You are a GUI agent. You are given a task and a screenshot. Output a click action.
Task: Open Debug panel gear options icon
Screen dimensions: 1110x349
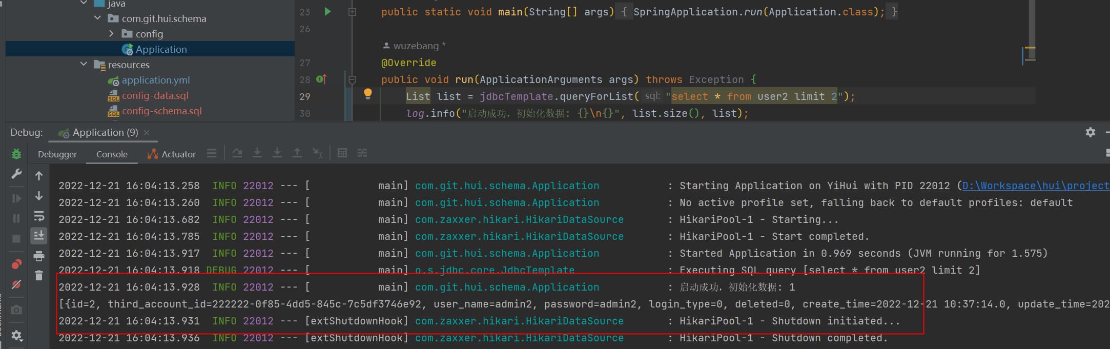click(1091, 132)
